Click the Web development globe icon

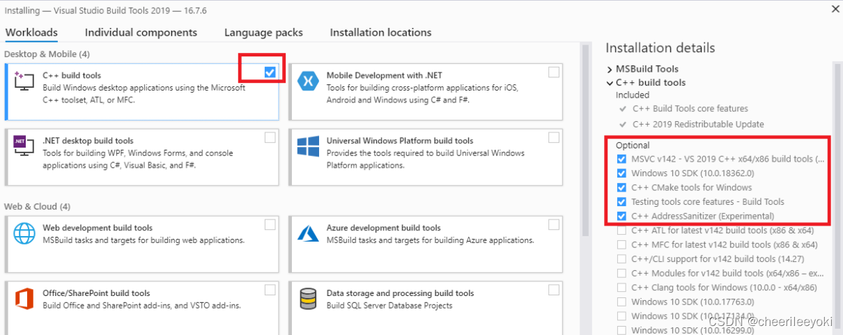pos(24,233)
